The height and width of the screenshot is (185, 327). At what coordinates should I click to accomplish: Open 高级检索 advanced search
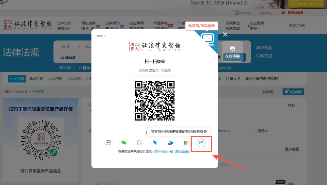point(264,48)
